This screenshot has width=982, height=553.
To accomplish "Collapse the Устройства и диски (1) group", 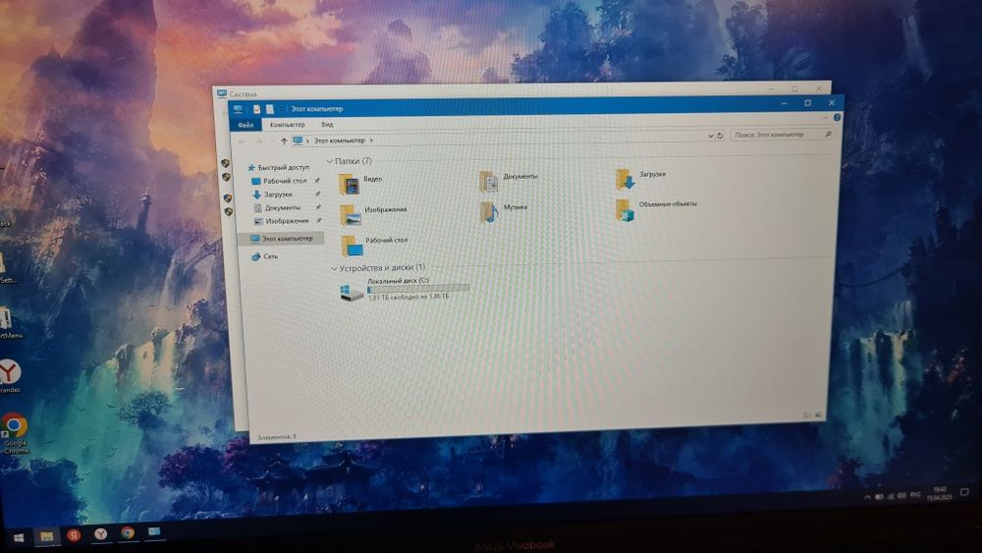I will pyautogui.click(x=334, y=269).
